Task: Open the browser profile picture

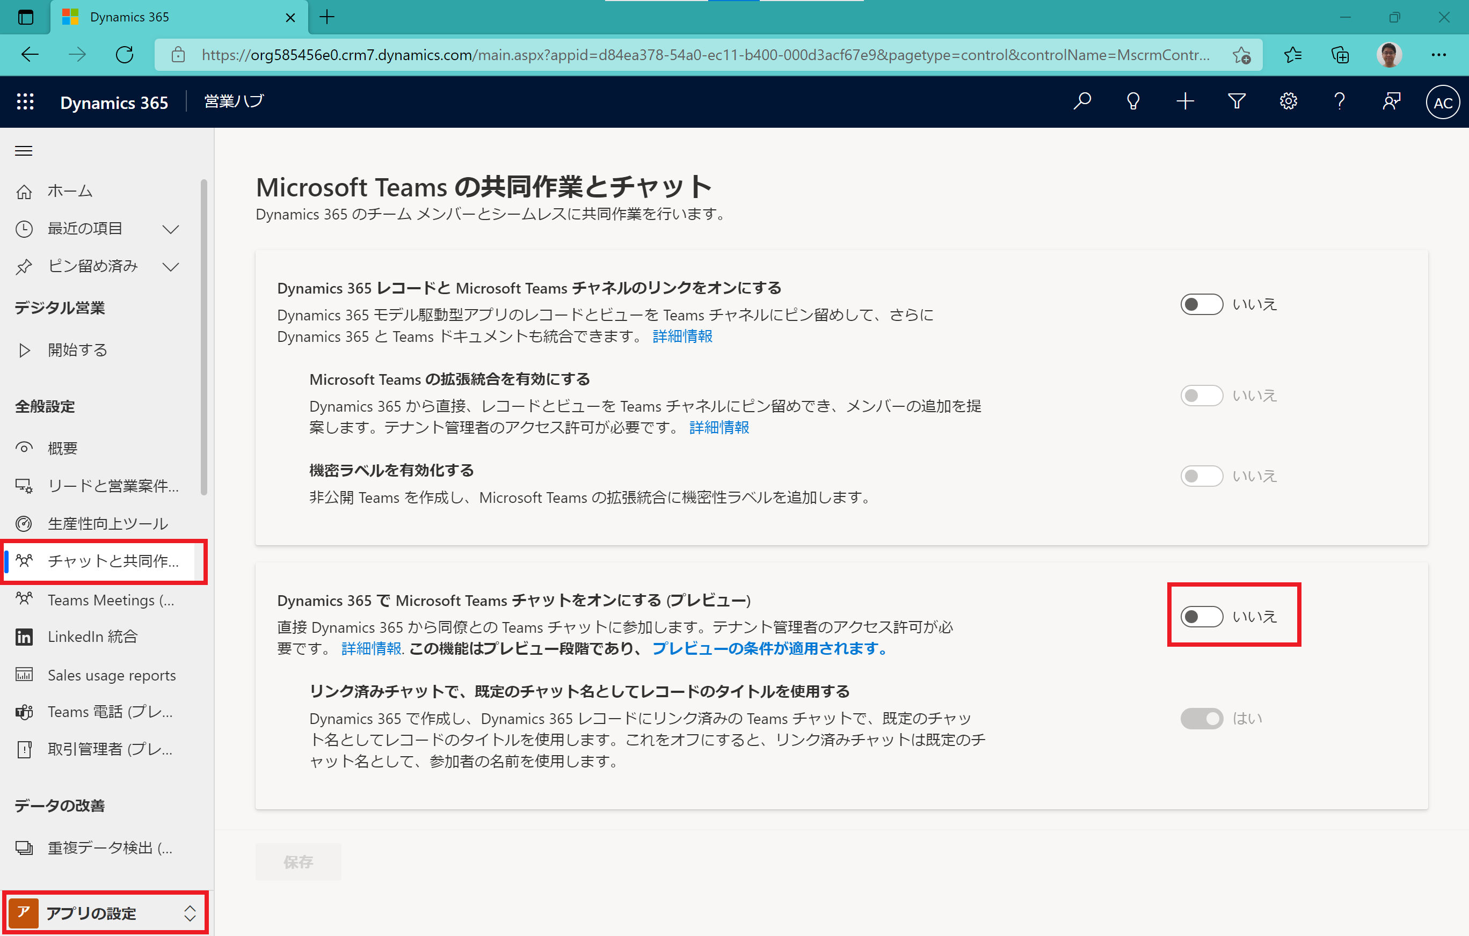Action: click(x=1389, y=55)
